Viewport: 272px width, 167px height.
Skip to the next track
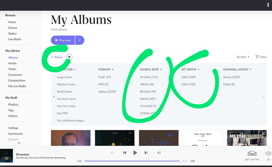pyautogui.click(x=146, y=152)
